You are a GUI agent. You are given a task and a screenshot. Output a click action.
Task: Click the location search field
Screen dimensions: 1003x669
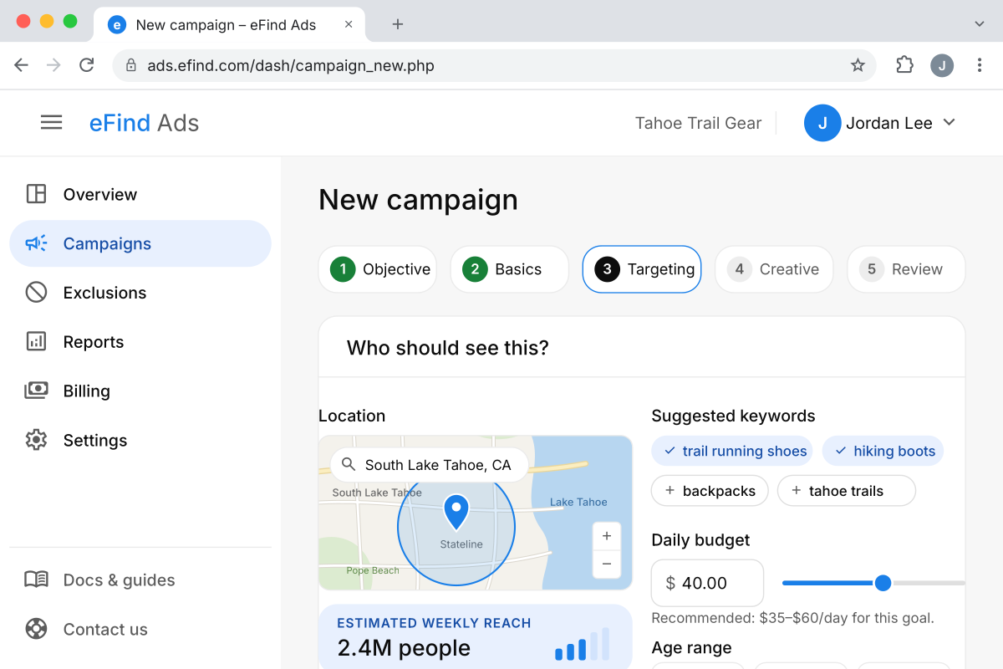click(x=430, y=465)
